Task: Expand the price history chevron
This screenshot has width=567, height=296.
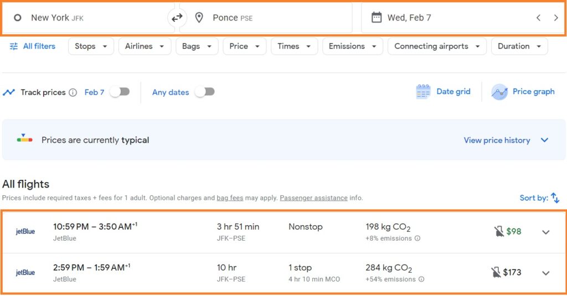Action: [x=545, y=140]
